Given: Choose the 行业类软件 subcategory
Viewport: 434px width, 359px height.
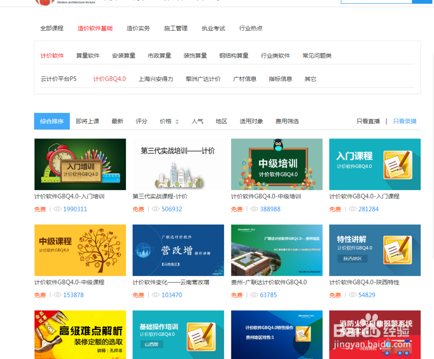Looking at the screenshot, I should [x=276, y=55].
